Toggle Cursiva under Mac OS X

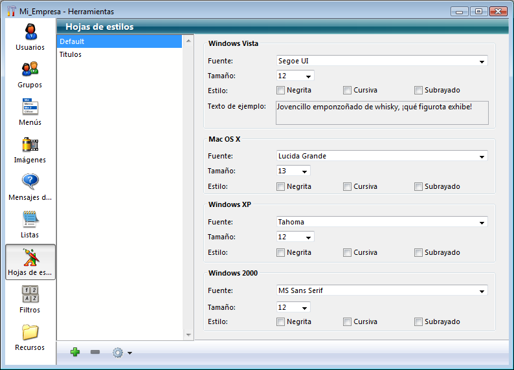[x=348, y=187]
